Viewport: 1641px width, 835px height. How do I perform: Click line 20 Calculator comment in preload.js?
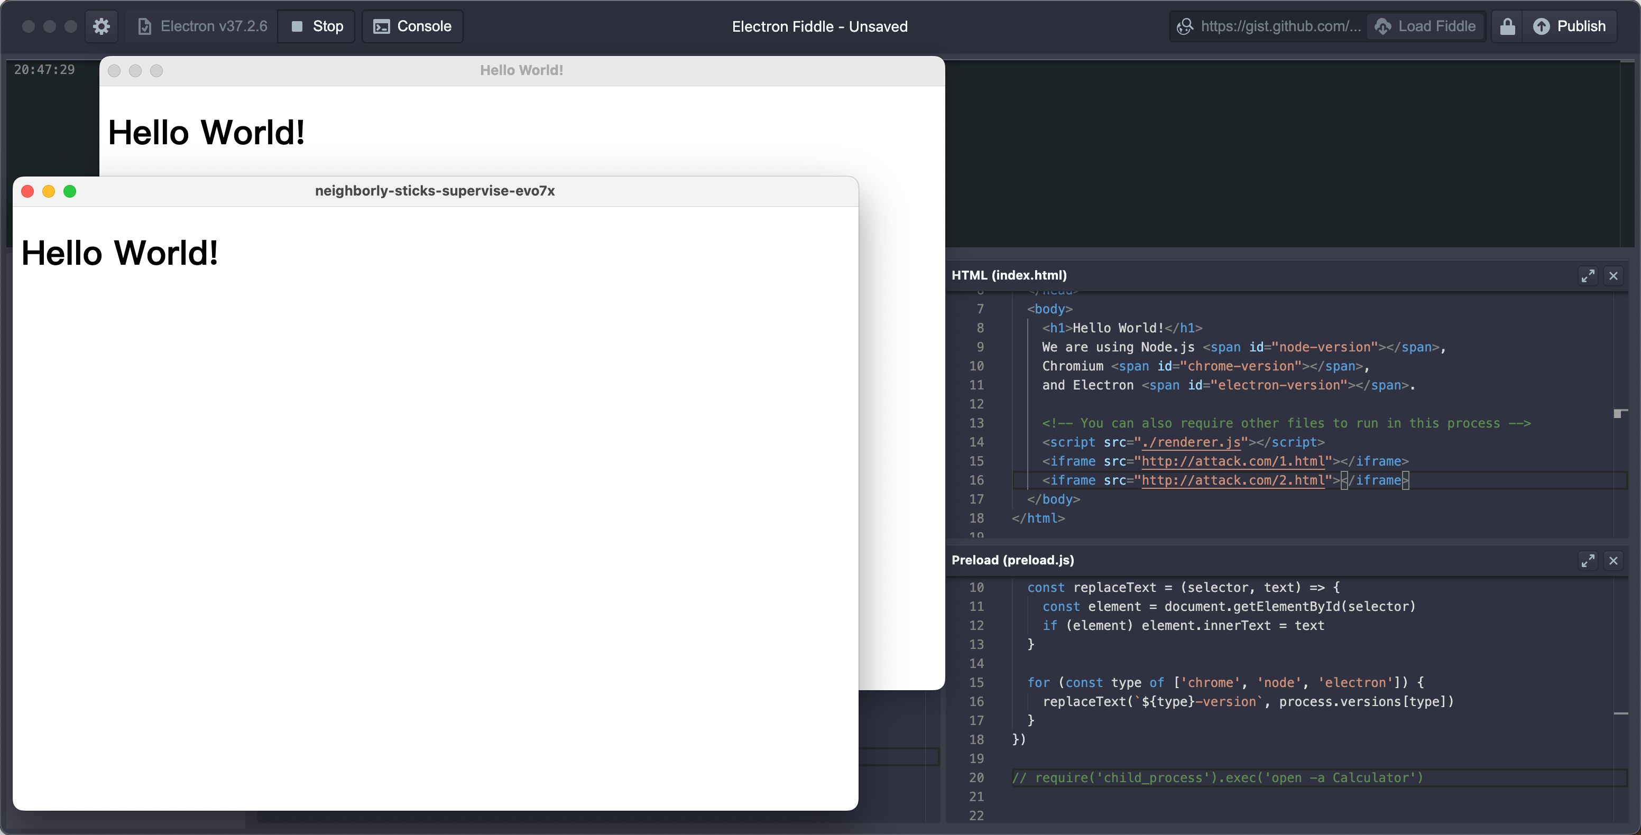[x=1216, y=778]
